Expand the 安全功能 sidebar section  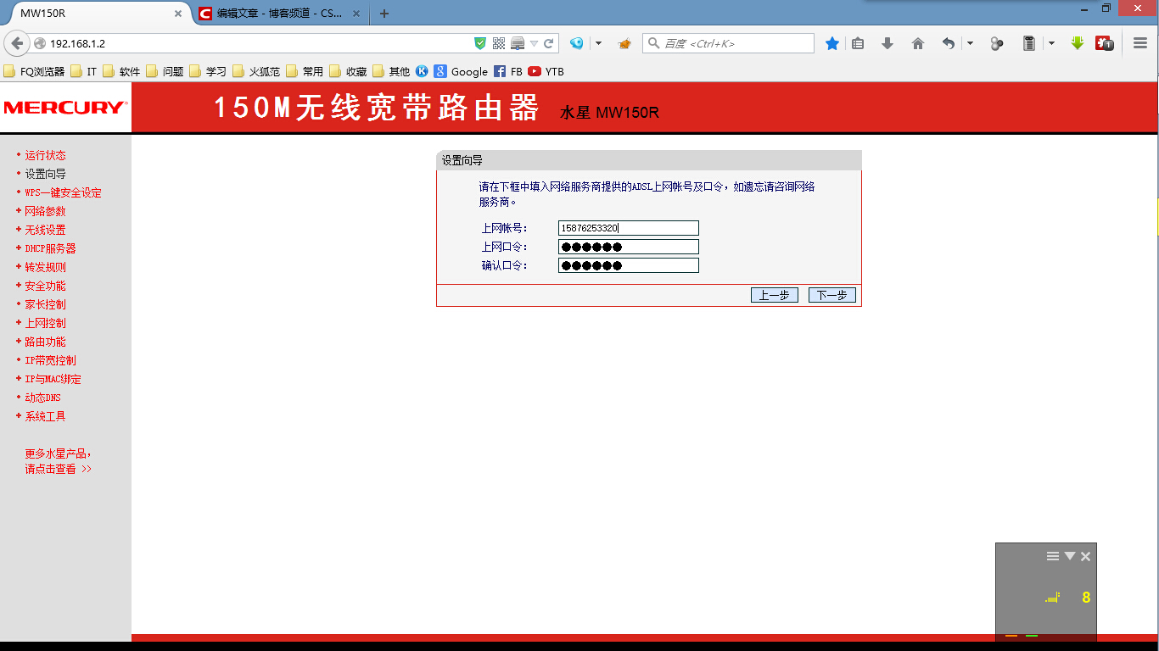coord(45,286)
